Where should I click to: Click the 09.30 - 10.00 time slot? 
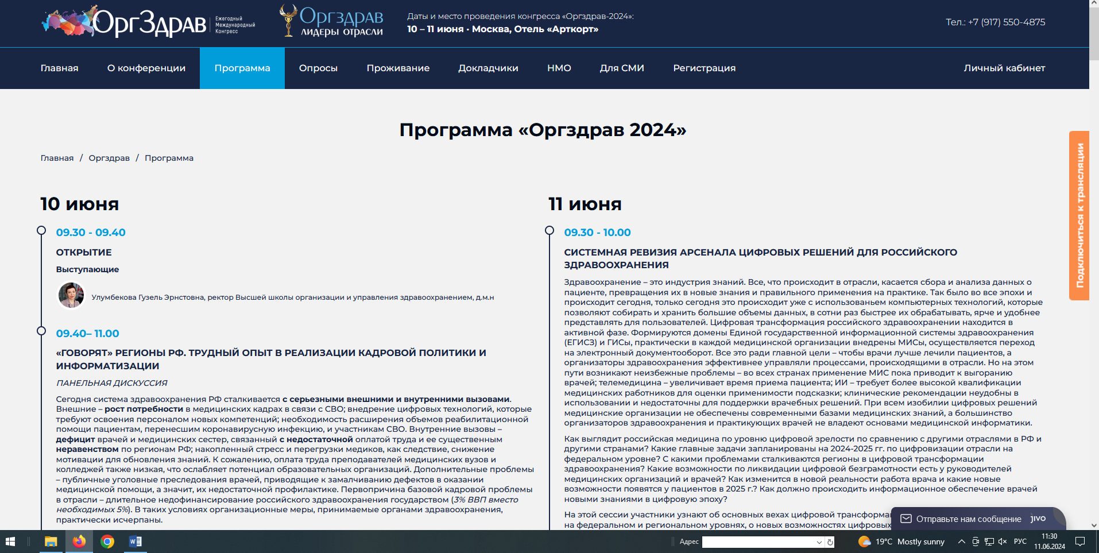(x=597, y=233)
